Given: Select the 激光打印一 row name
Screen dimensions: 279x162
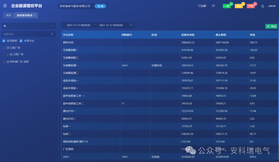Looking at the screenshot, I should 69,111.
